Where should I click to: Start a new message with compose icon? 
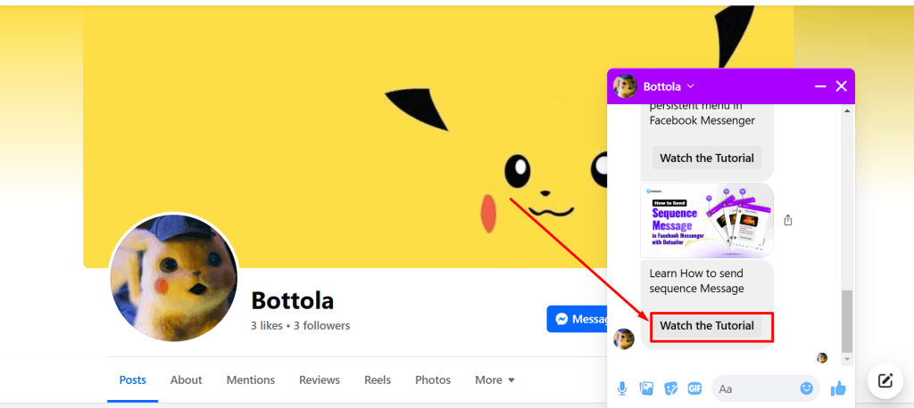tap(885, 380)
